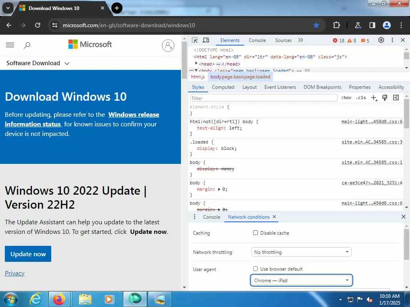This screenshot has height=307, width=410.
Task: Open user agent Chrome — iPad dropdown
Action: [301, 280]
